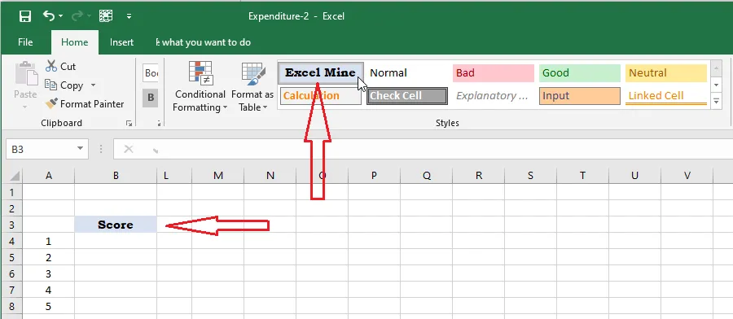Click the Score cell in B3
733x319 pixels.
tap(116, 225)
